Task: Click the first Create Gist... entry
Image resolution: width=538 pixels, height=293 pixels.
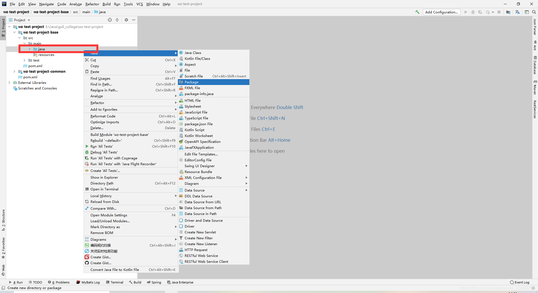Action: [131, 257]
